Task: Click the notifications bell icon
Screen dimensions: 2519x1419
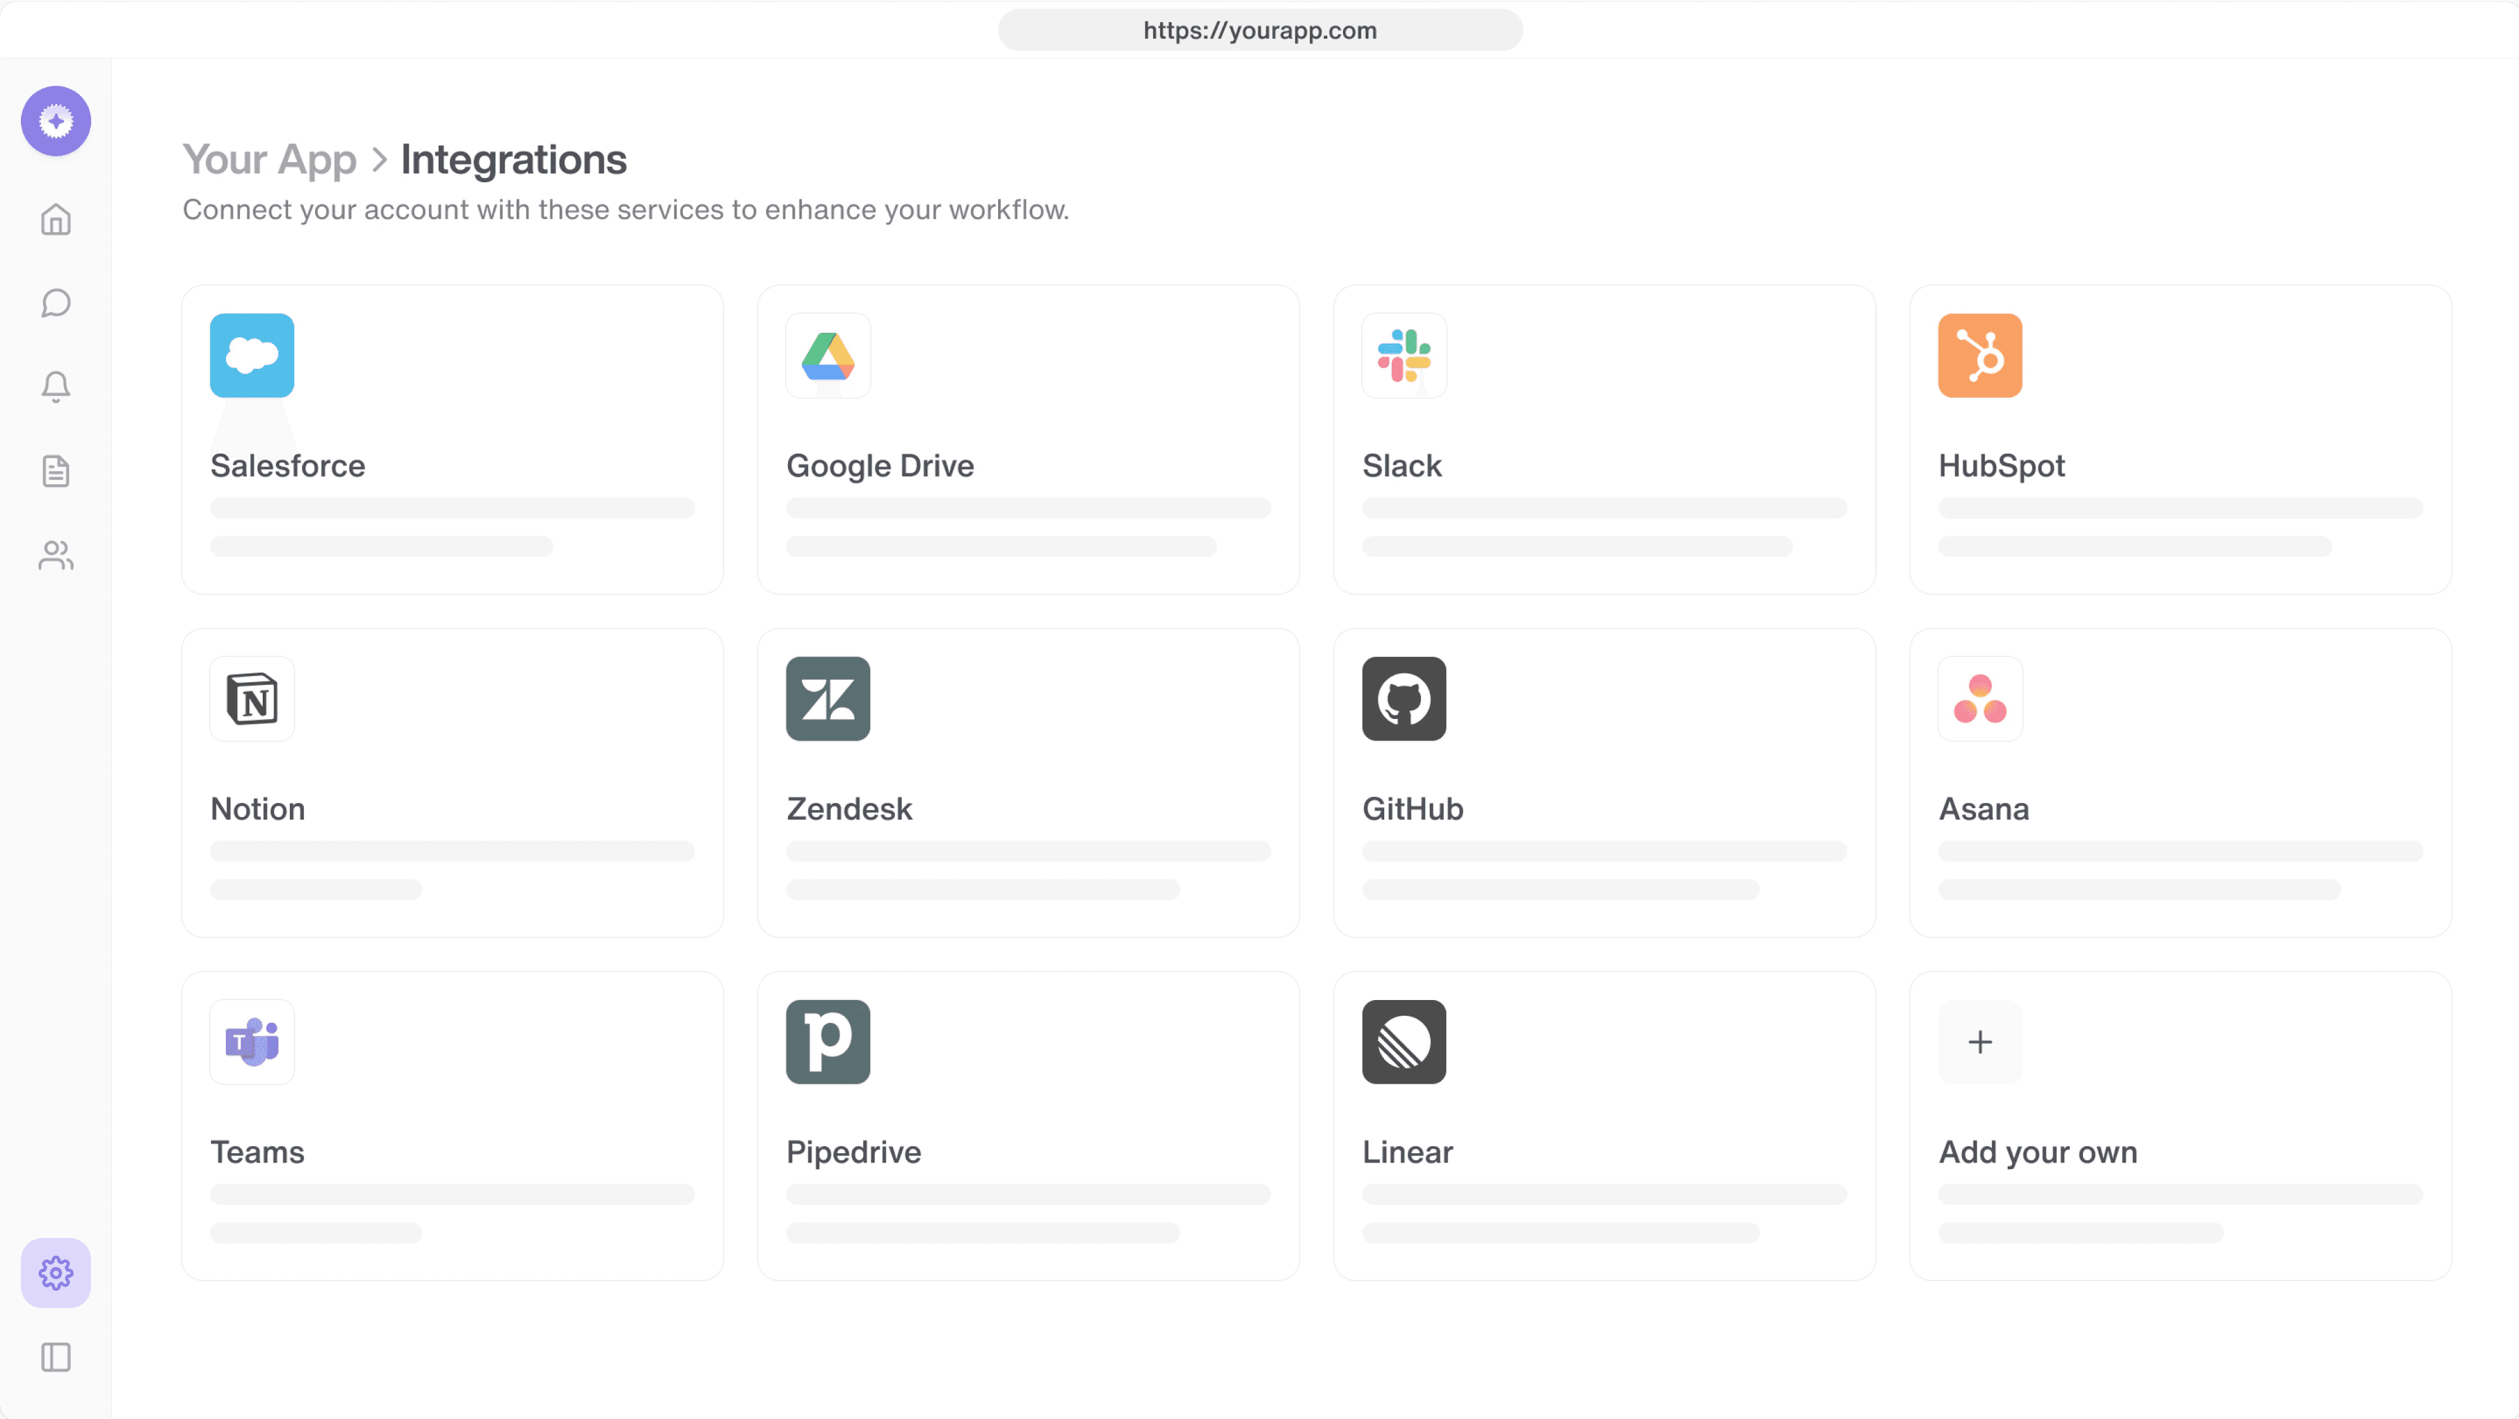Action: [56, 387]
